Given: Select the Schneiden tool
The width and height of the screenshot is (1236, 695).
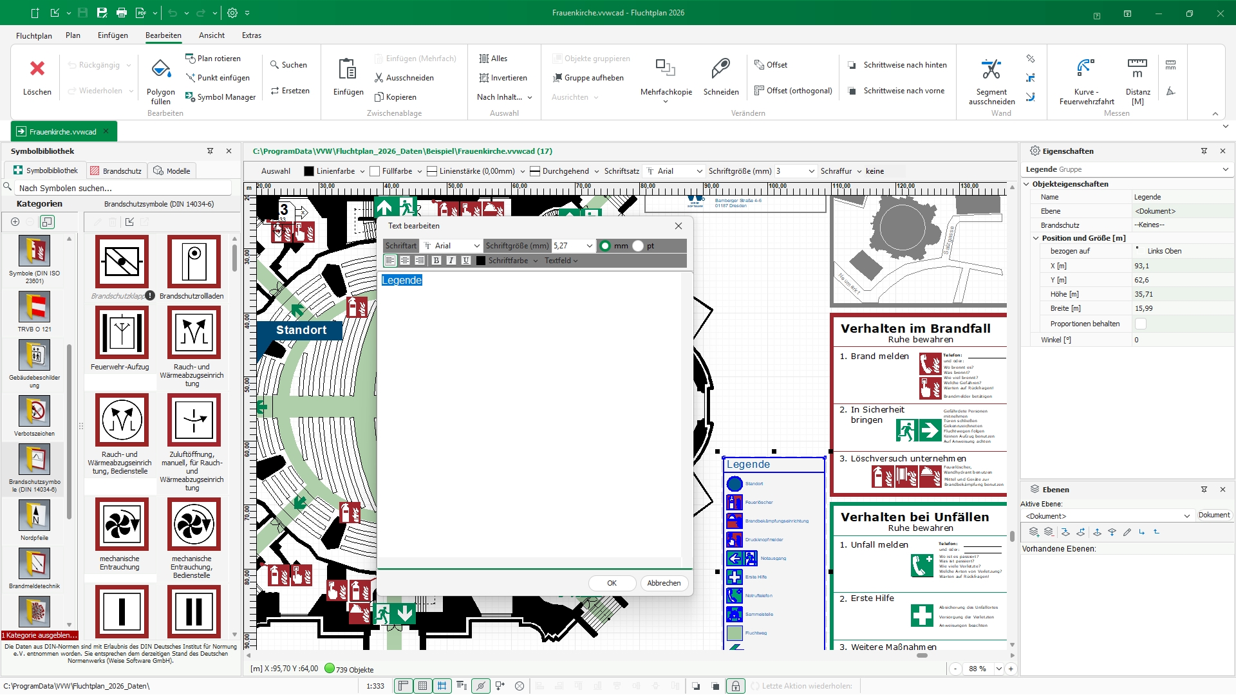Looking at the screenshot, I should point(720,69).
